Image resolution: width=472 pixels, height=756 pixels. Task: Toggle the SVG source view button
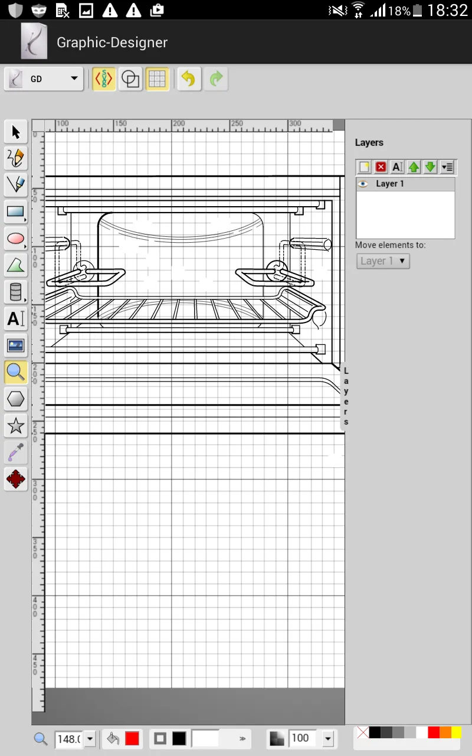[x=104, y=79]
